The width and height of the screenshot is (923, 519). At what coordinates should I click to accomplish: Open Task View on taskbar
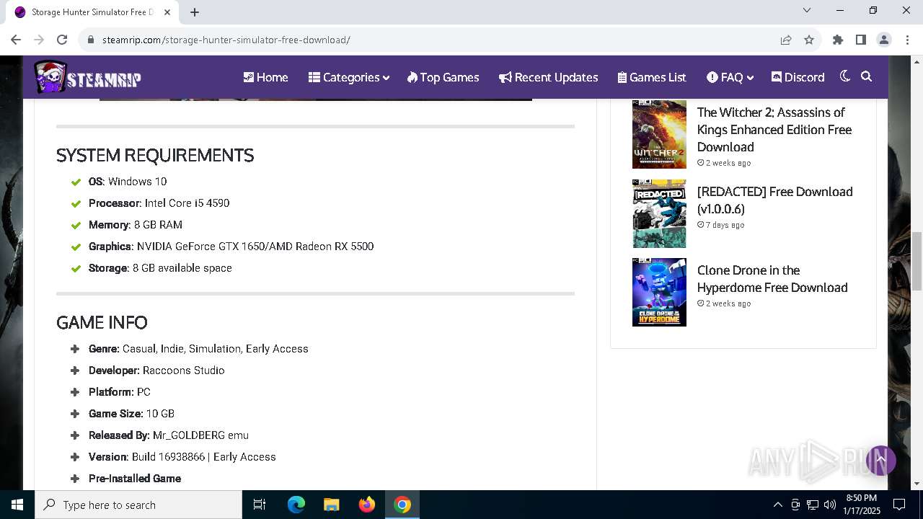tap(260, 505)
